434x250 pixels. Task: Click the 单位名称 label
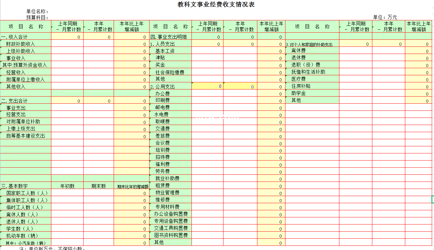click(37, 12)
